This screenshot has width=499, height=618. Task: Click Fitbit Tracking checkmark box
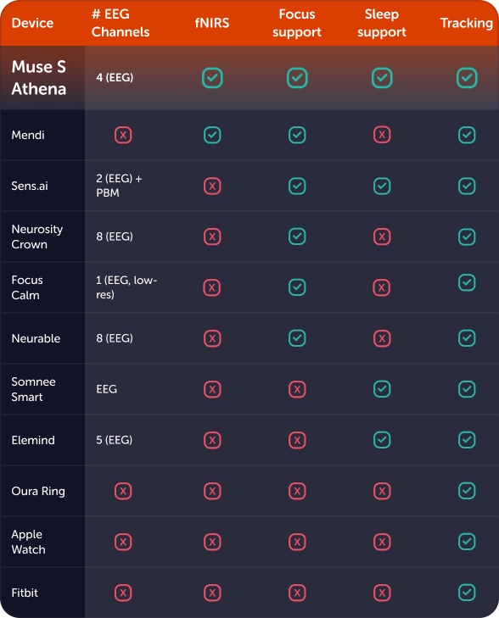(467, 593)
